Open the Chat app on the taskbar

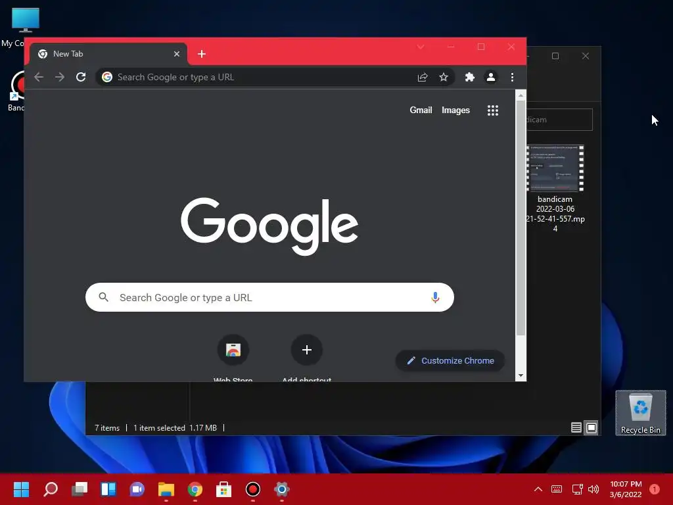pos(137,489)
